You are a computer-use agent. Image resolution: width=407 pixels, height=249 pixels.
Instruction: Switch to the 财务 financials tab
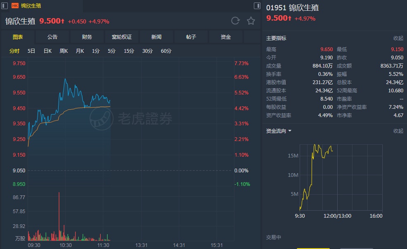[x=87, y=37]
